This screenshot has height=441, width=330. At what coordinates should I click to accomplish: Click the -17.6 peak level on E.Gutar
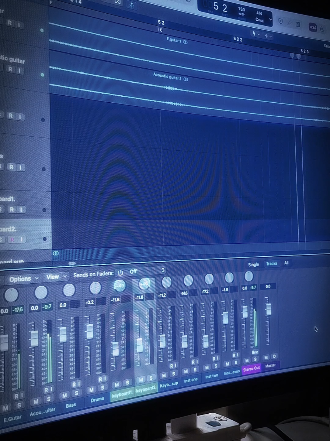pyautogui.click(x=18, y=310)
